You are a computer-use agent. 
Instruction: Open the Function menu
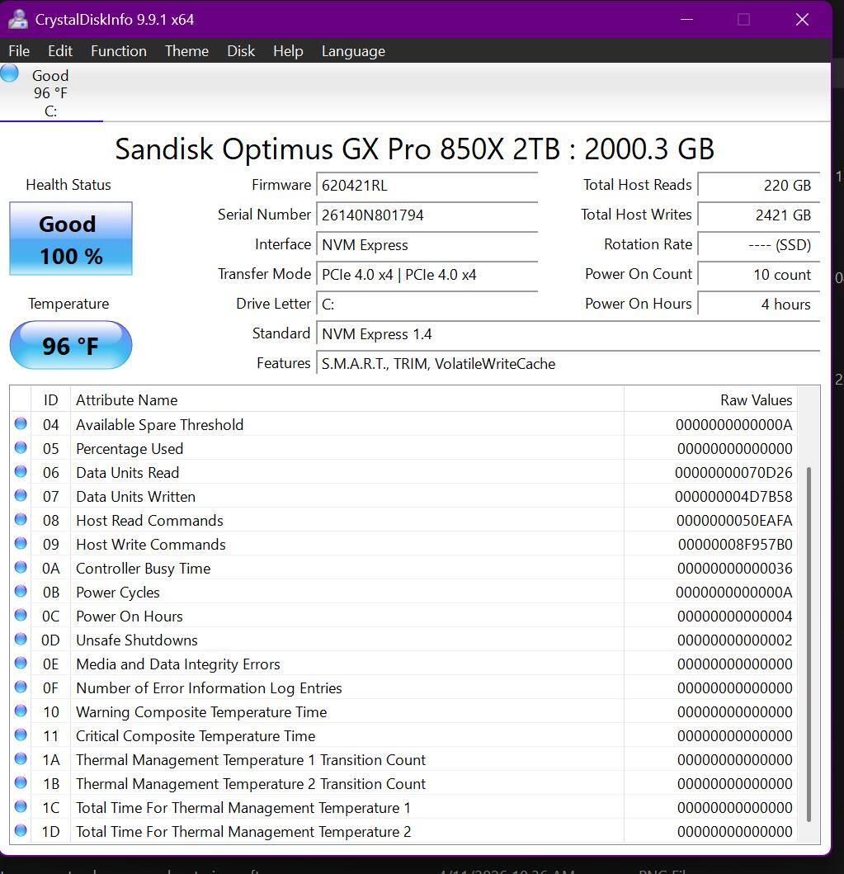pyautogui.click(x=119, y=51)
